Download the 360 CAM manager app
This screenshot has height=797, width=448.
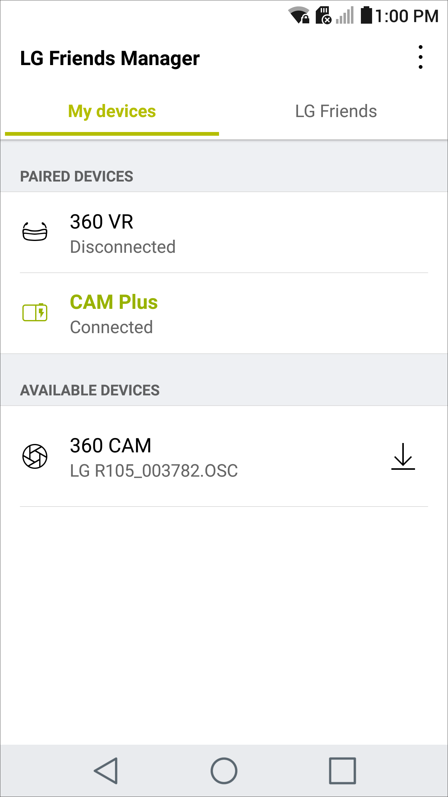[403, 456]
